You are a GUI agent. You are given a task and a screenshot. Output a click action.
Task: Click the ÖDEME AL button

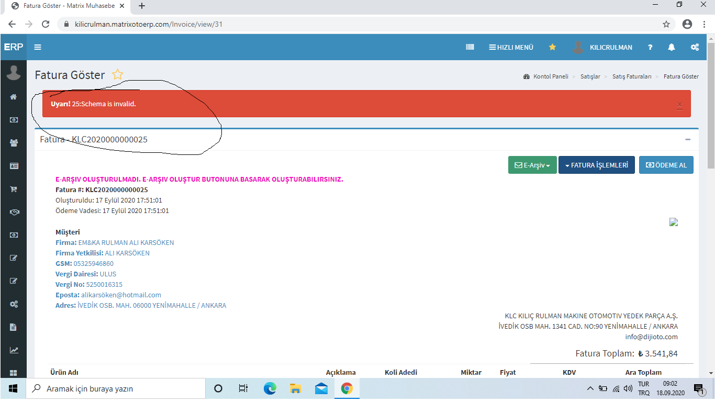pos(666,165)
